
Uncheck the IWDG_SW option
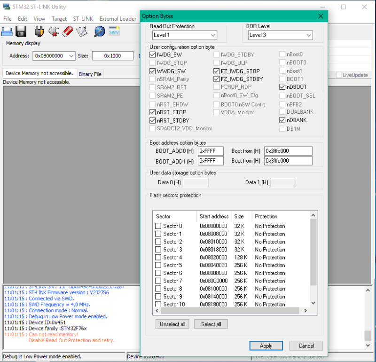click(x=153, y=55)
